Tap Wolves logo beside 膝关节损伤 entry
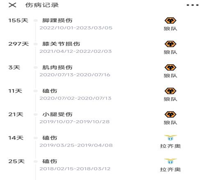Image resolution: width=205 pixels, height=180 pixels. 170,44
